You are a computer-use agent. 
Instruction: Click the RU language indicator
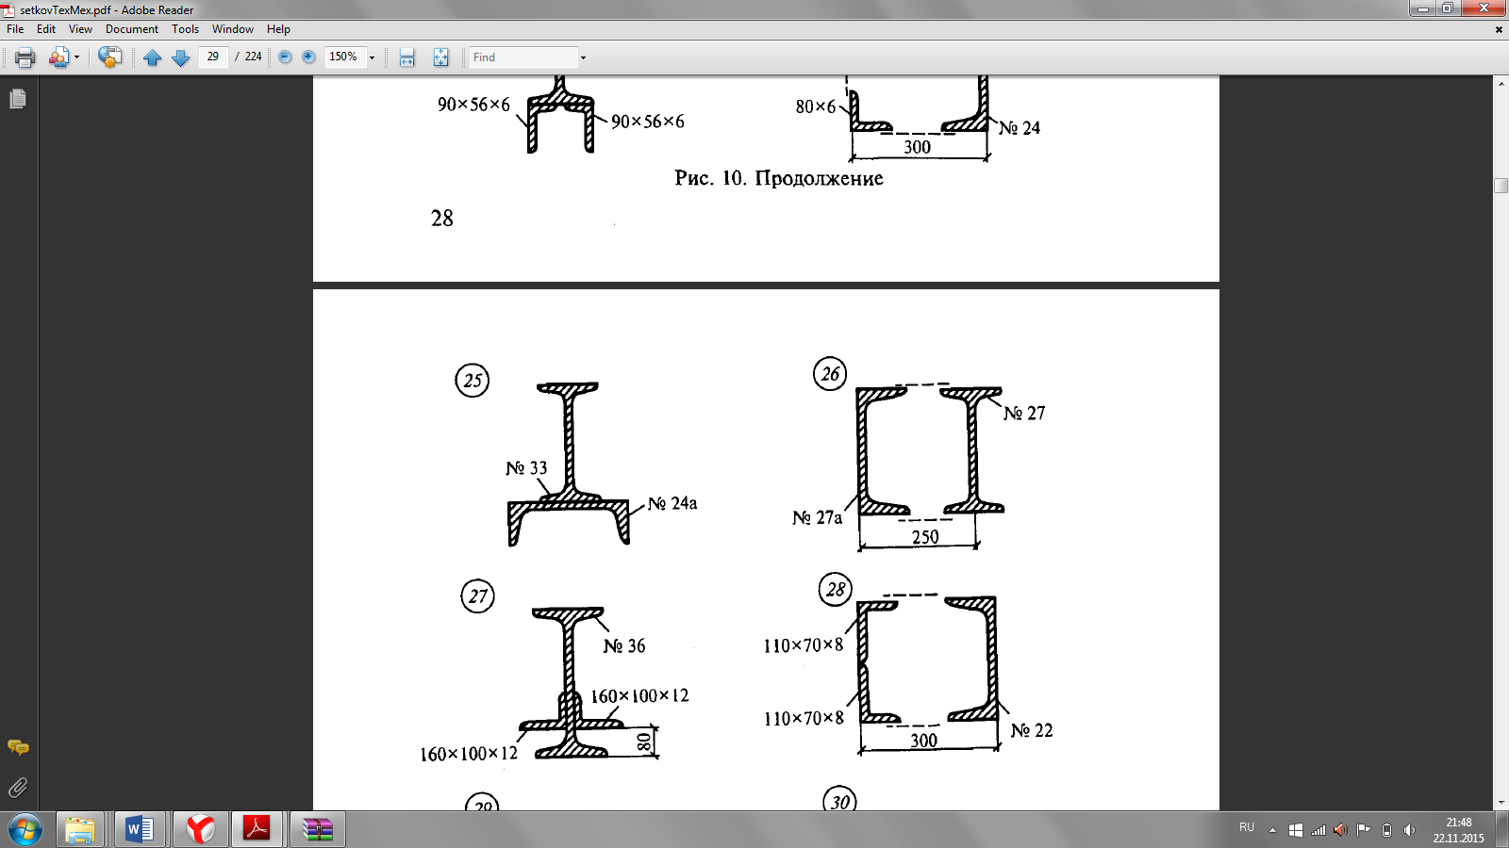click(1247, 827)
